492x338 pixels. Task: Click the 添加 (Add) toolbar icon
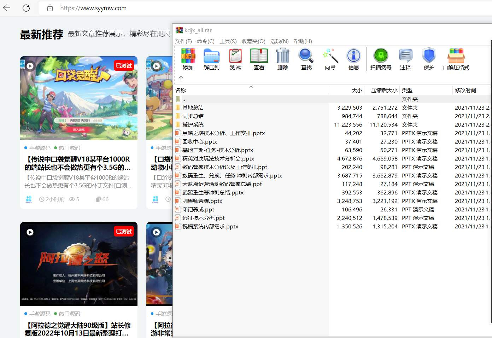pos(188,56)
